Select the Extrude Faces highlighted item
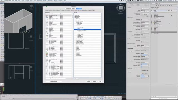The image size is (178, 100). point(88,29)
